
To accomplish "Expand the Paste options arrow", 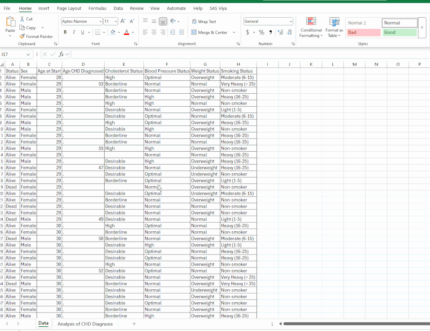I will pyautogui.click(x=10, y=36).
